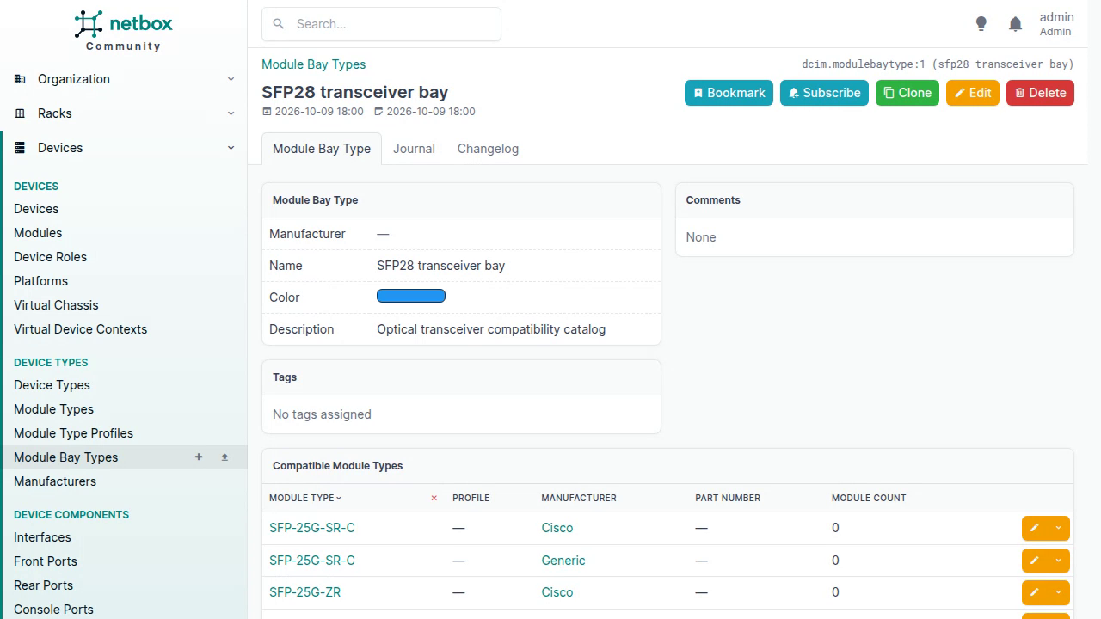The image size is (1101, 619).
Task: Click the import icon beside Module Bay Types
Action: tap(225, 457)
